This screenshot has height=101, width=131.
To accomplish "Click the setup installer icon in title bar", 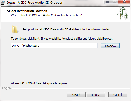I will point(3,3).
